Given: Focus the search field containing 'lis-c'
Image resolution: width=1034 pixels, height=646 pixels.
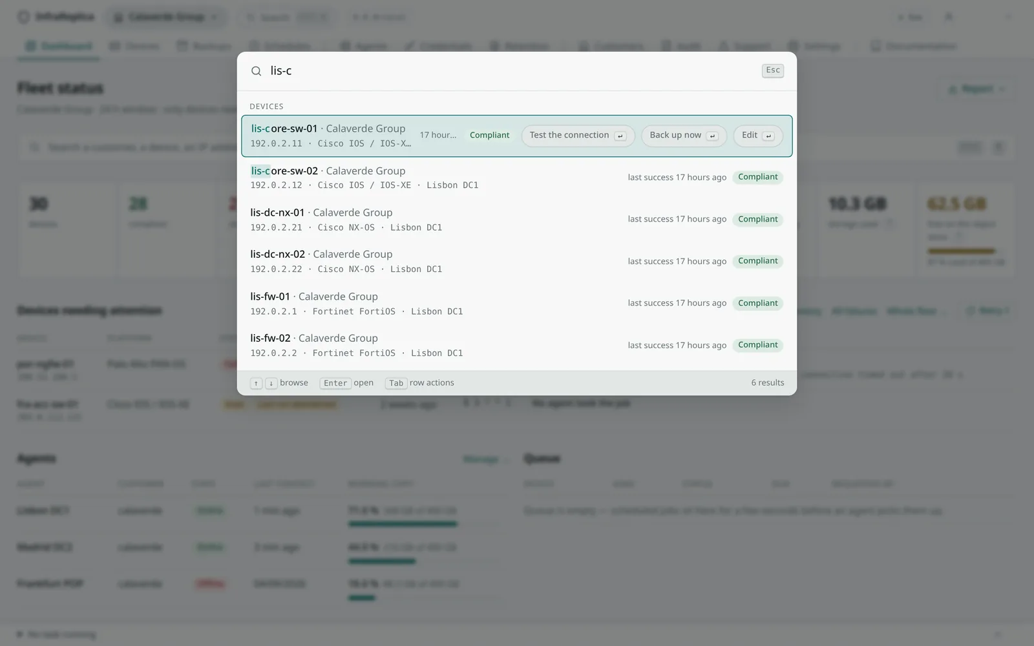Looking at the screenshot, I should [x=511, y=71].
